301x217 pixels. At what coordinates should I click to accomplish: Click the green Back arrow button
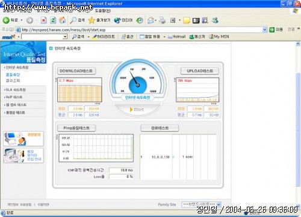coord(6,20)
